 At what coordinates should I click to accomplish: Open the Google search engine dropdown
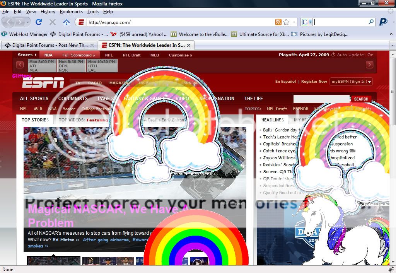307,22
